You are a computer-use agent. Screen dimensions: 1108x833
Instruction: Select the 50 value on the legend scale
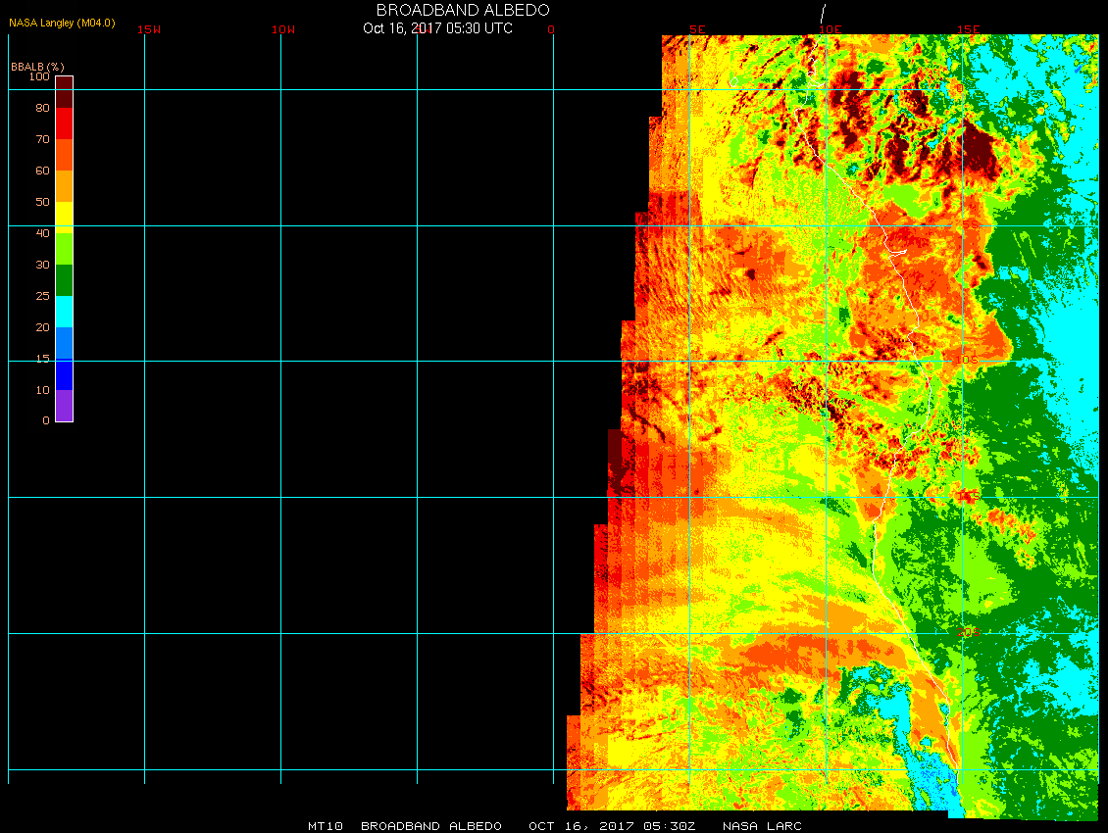pos(42,202)
